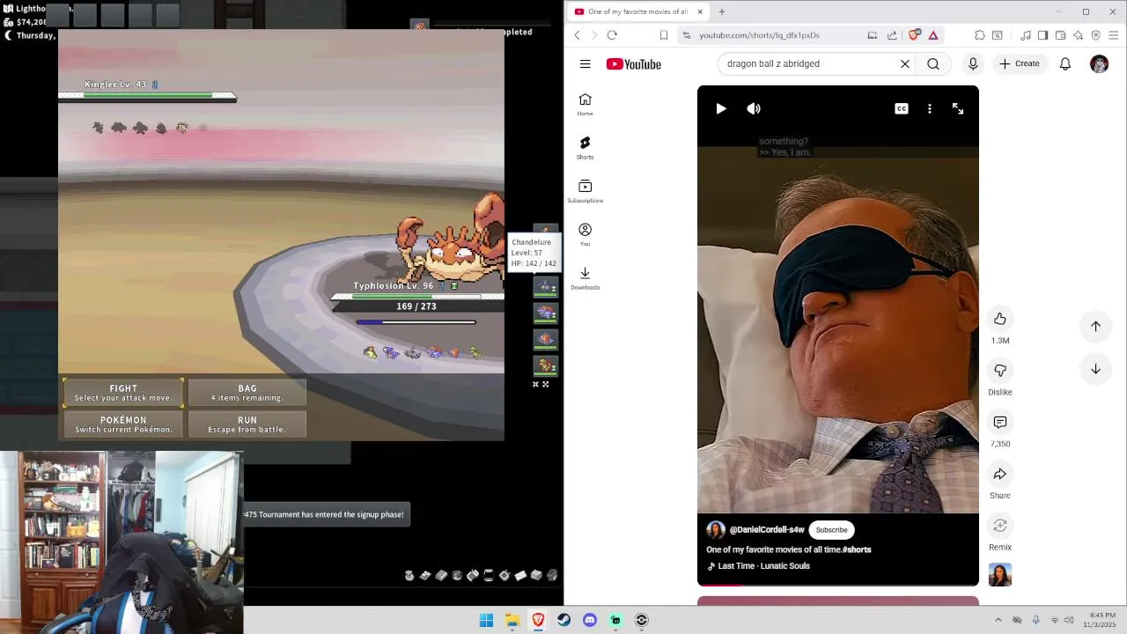
Task: Open Discord from the taskbar
Action: 590,620
